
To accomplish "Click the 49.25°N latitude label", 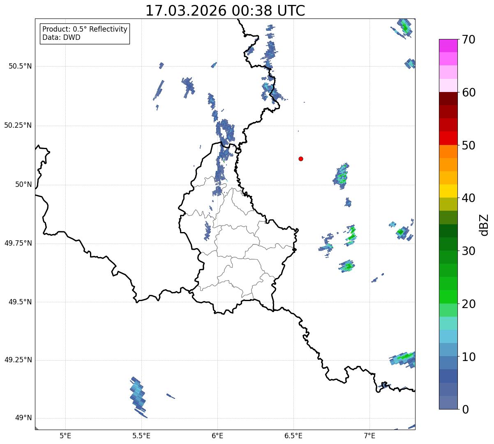I will pos(18,360).
